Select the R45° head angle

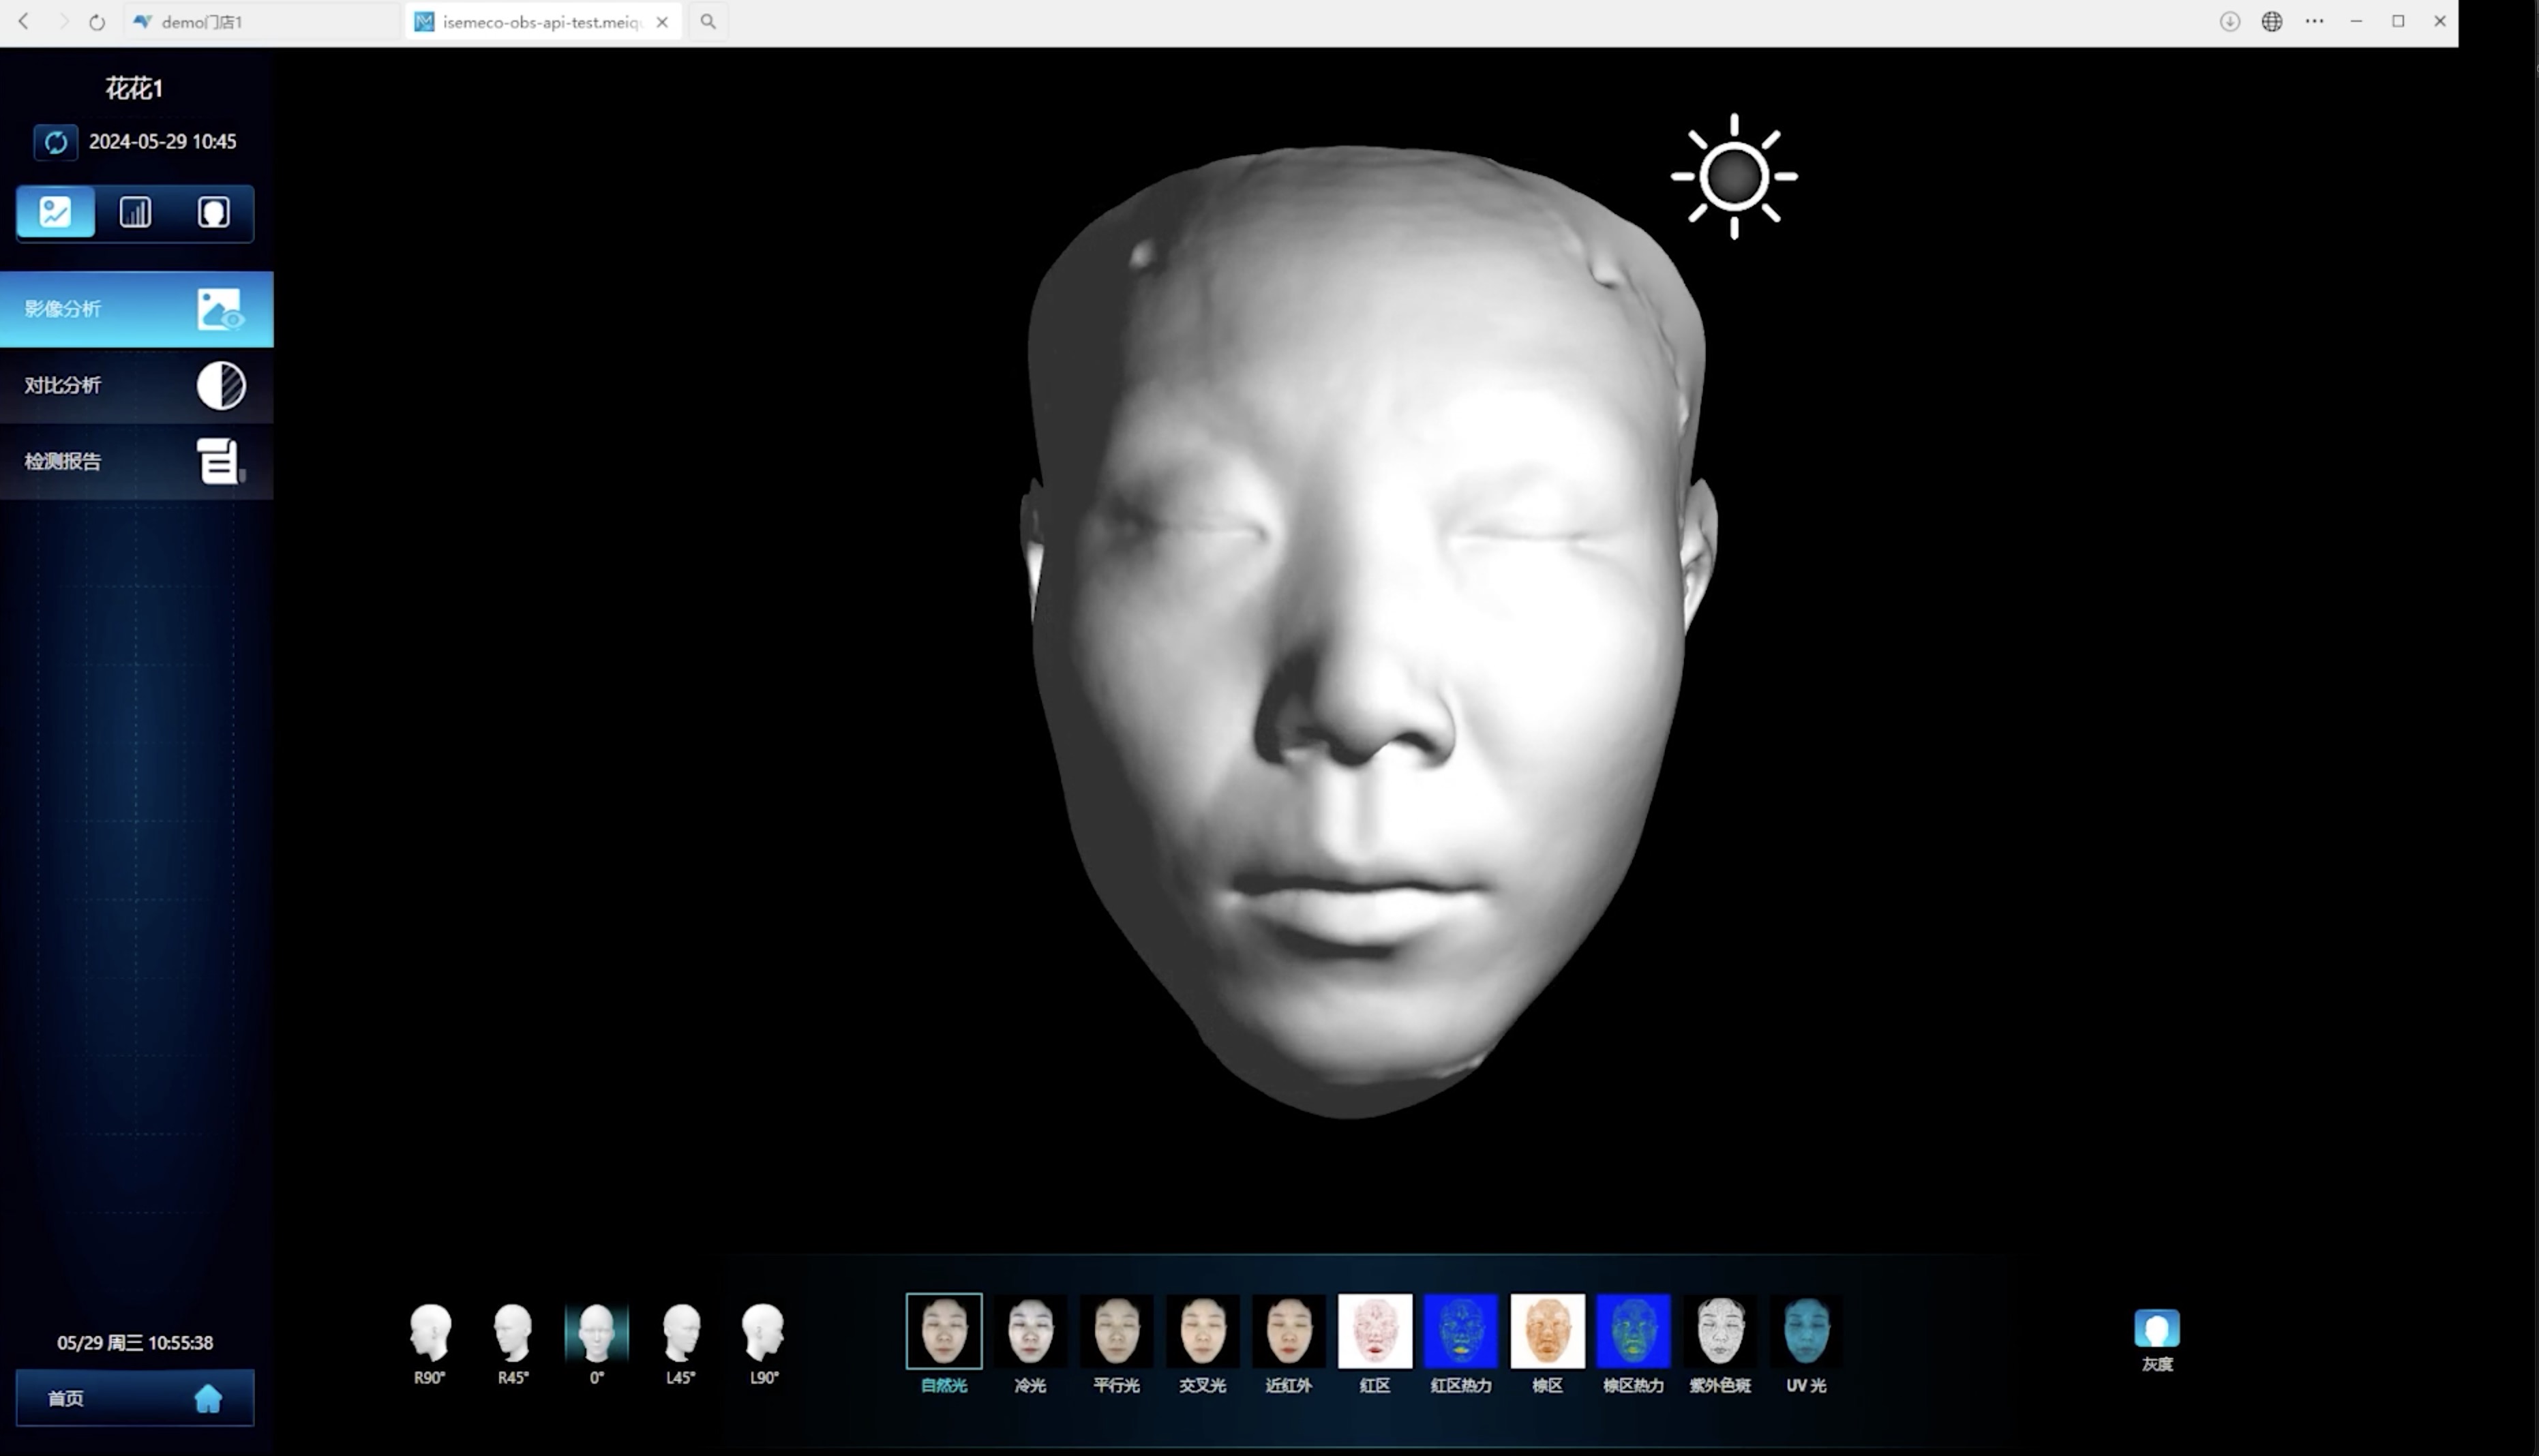point(513,1344)
